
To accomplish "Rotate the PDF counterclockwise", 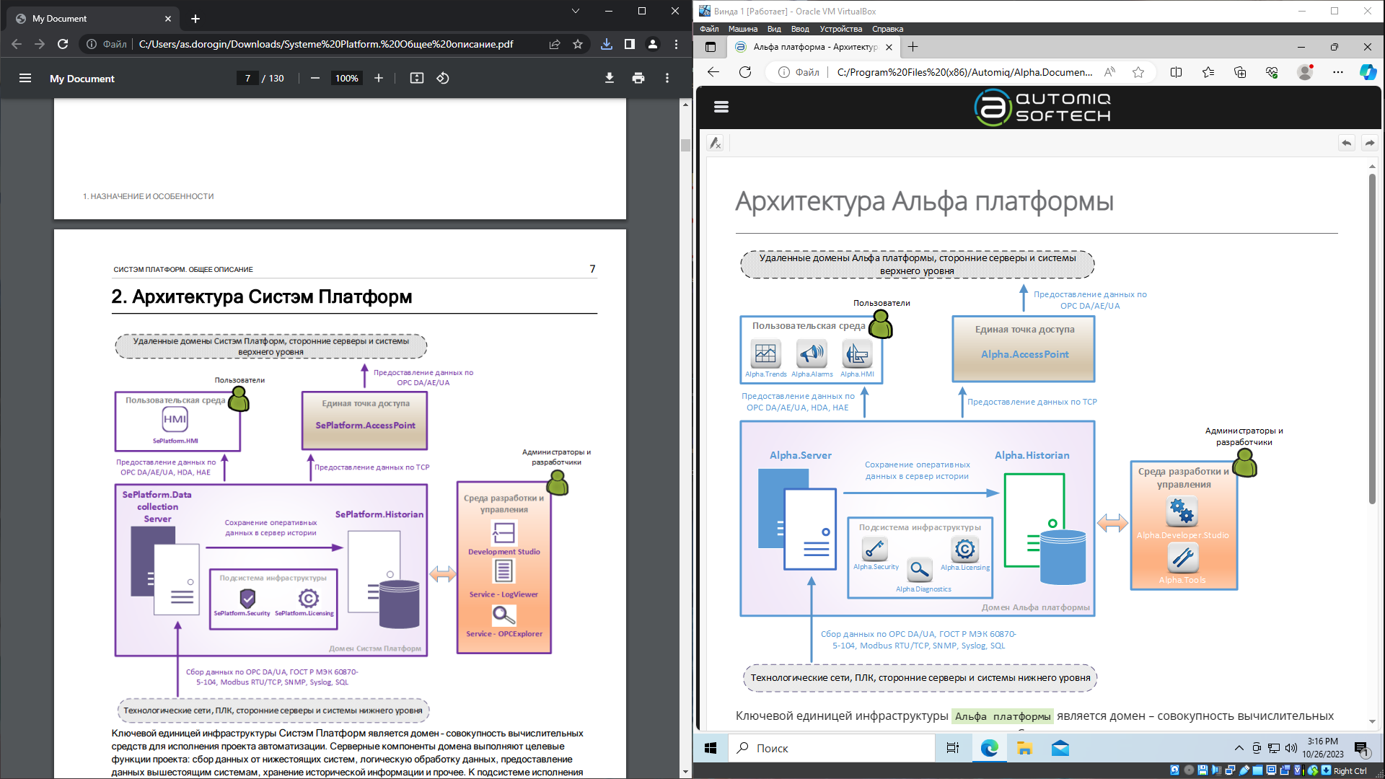I will [443, 78].
